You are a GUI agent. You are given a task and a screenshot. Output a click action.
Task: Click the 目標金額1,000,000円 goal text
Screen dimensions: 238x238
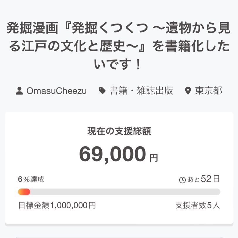(57, 205)
